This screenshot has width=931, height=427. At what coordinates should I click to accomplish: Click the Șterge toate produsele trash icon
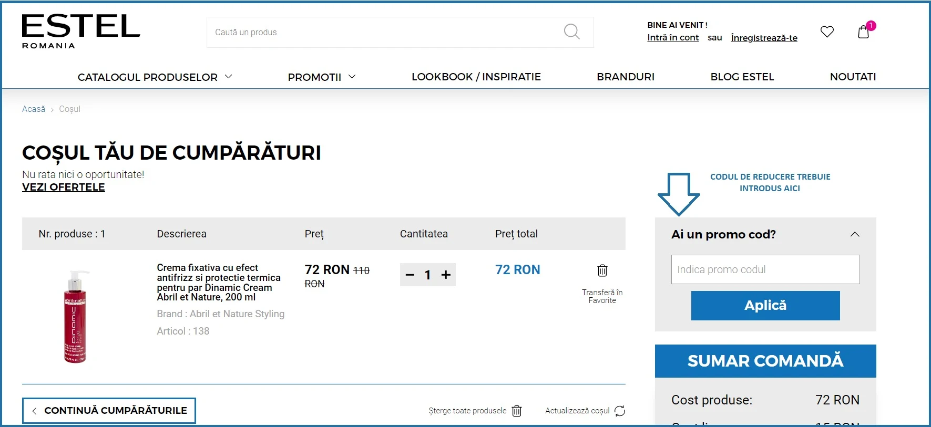click(517, 411)
